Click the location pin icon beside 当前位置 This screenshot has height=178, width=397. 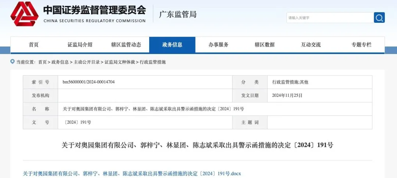click(12, 61)
